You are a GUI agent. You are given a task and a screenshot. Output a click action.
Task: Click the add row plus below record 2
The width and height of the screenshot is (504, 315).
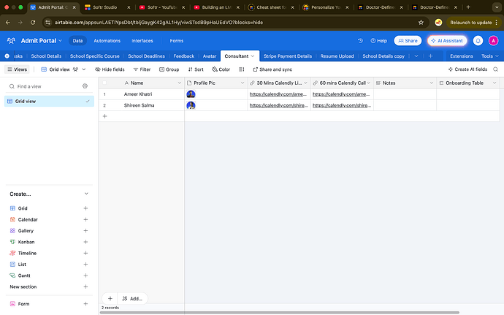(x=104, y=116)
